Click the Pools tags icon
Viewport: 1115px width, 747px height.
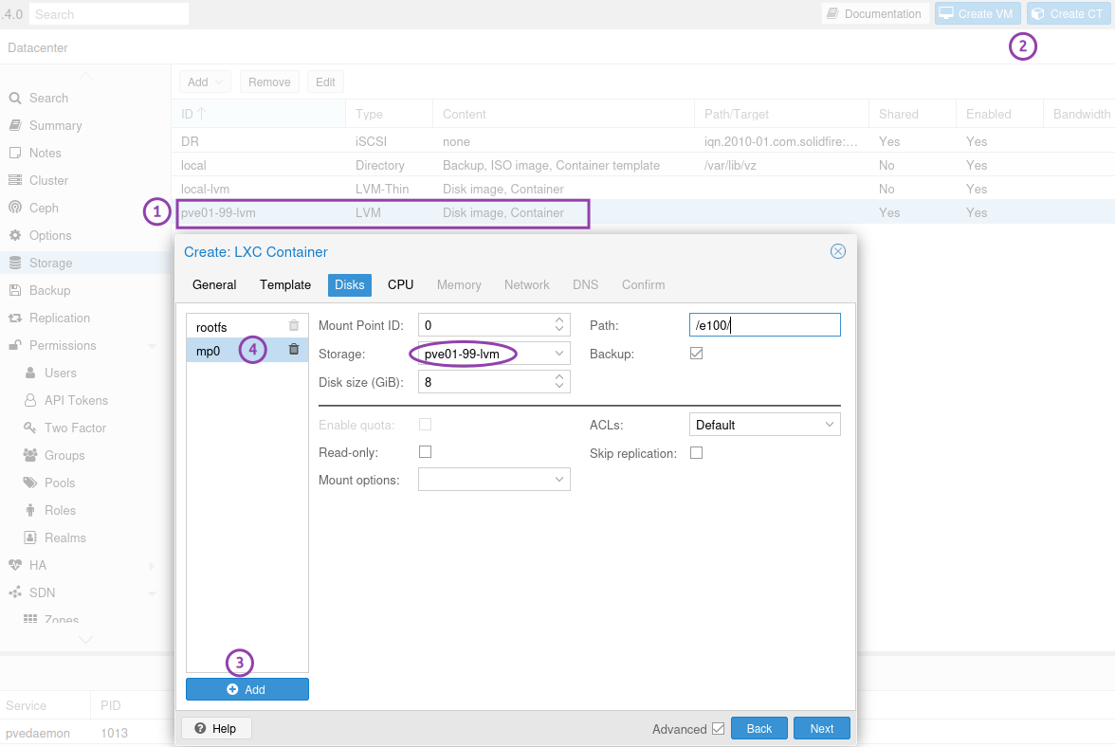point(30,483)
